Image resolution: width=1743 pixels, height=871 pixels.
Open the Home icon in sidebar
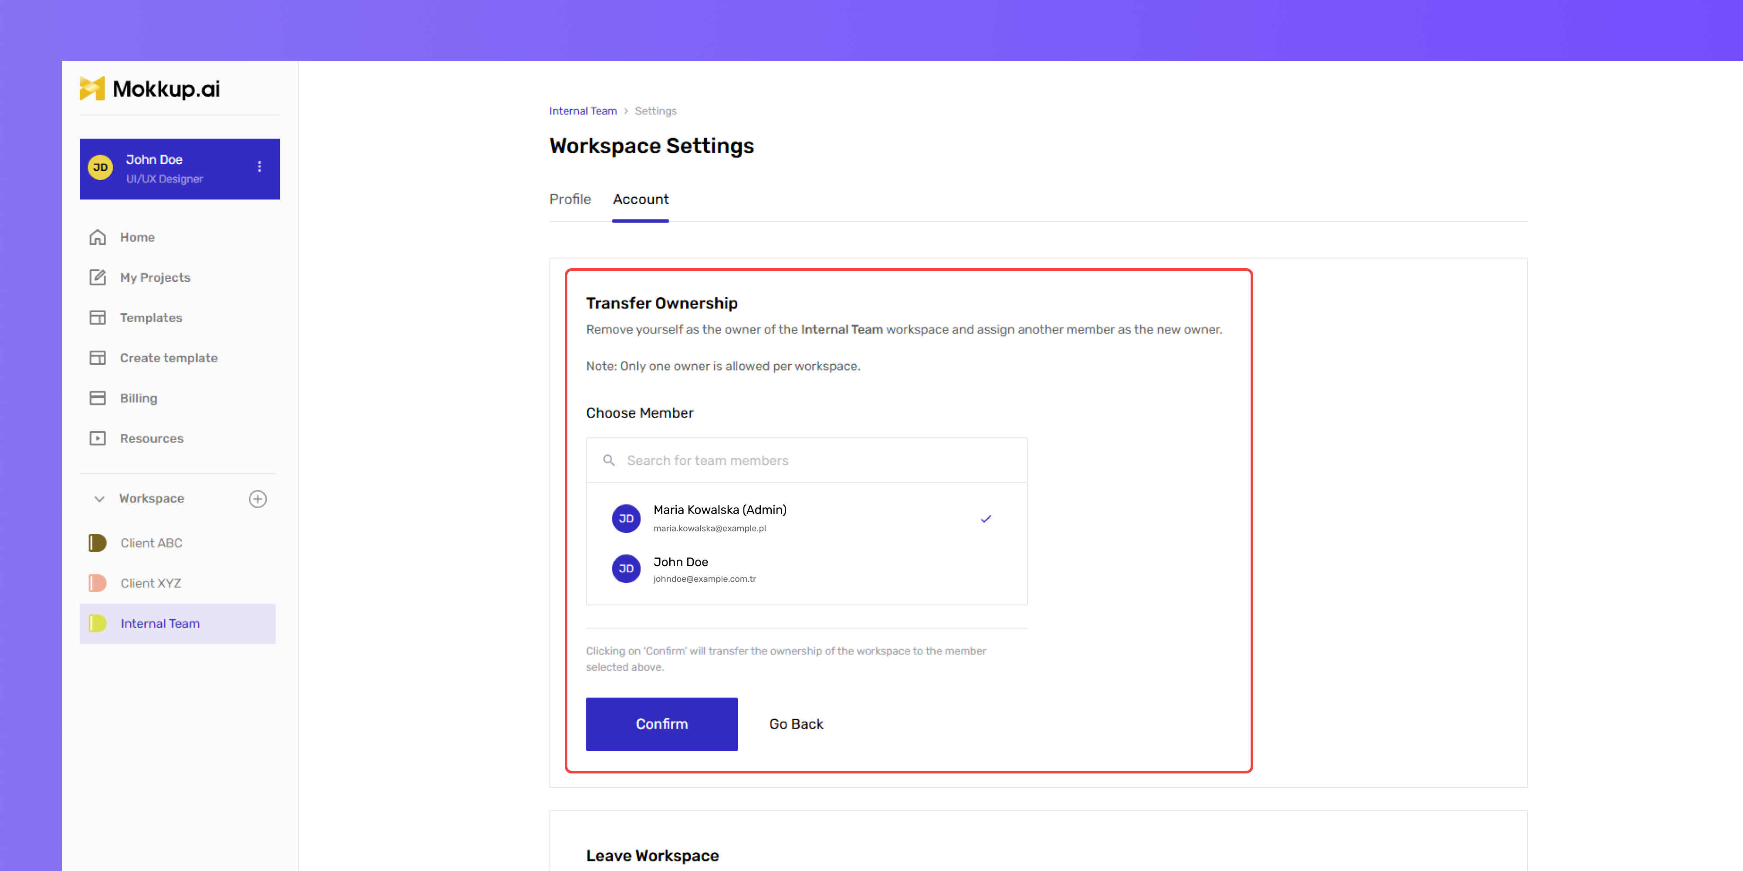(x=98, y=237)
